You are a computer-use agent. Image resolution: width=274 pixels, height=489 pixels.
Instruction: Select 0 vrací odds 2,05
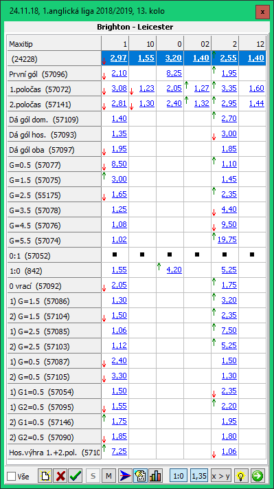click(119, 285)
